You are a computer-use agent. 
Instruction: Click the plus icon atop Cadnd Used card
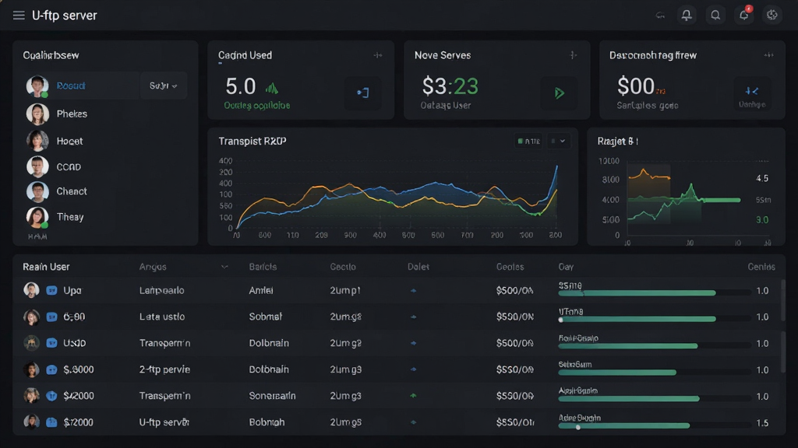[378, 55]
